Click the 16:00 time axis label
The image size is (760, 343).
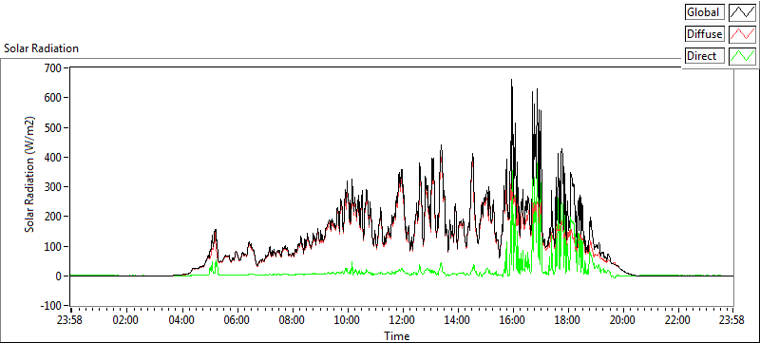[513, 320]
